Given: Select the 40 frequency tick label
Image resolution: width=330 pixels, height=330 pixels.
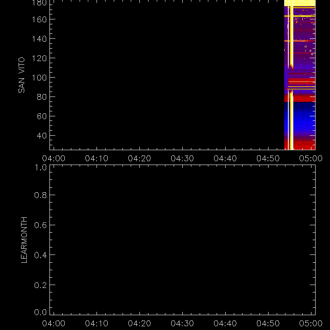Looking at the screenshot, I should [42, 136].
